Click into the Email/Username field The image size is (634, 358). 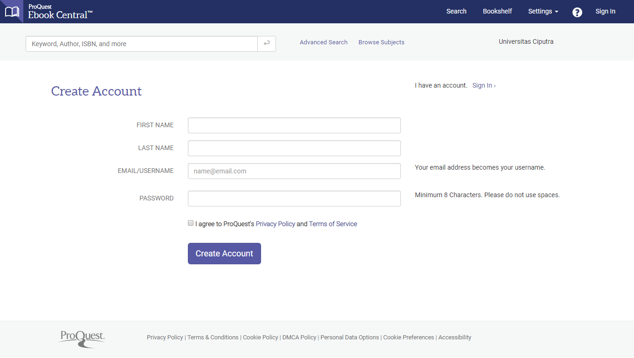[x=294, y=171]
